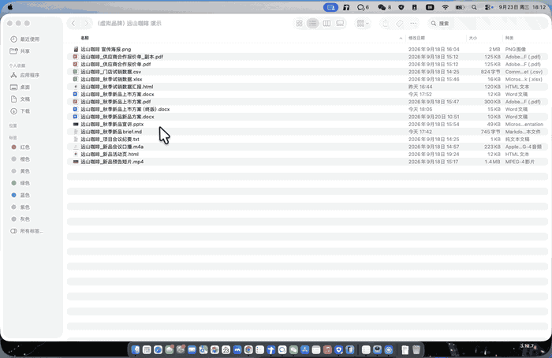Click the Share toolbar icon

(x=386, y=23)
